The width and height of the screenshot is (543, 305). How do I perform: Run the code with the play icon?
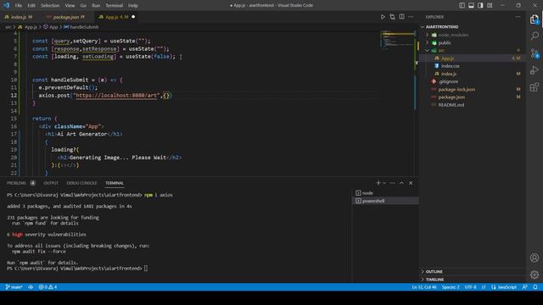[383, 17]
